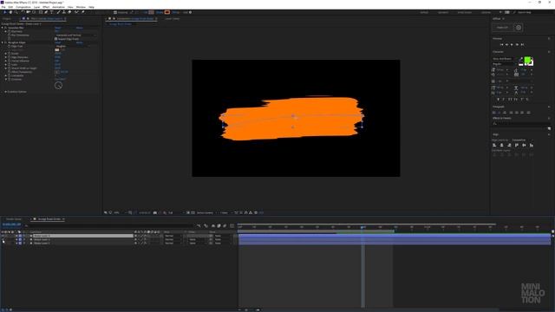
Task: Click the first Align panel alignment icon
Action: [x=494, y=146]
